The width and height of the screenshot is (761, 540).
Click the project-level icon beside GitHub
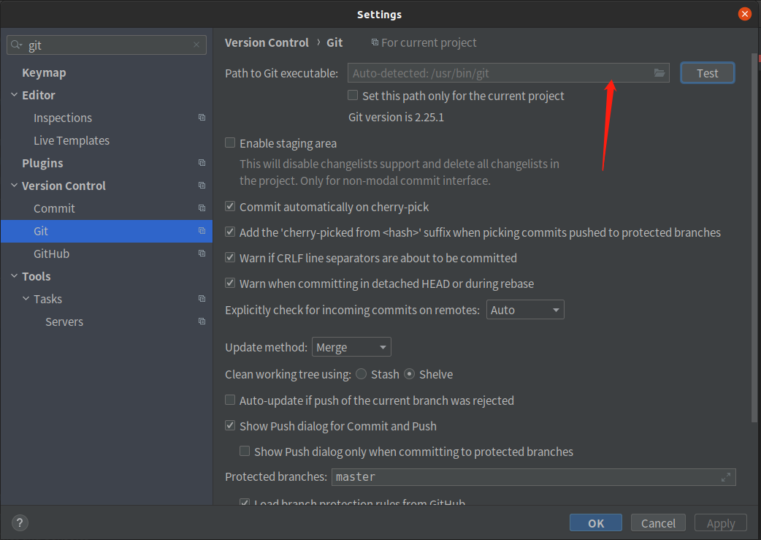click(x=202, y=254)
